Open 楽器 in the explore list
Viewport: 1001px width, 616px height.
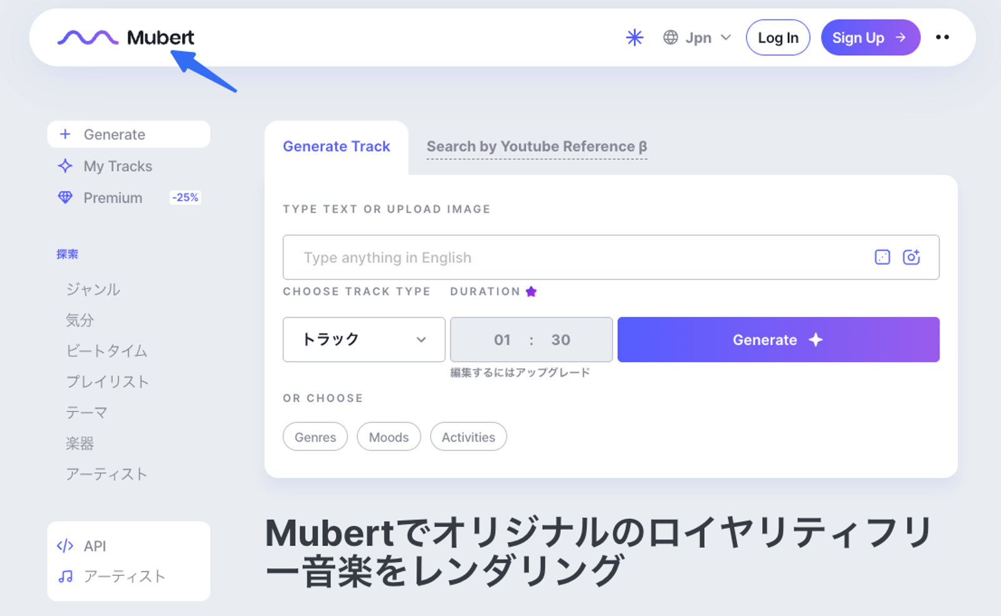[x=80, y=443]
